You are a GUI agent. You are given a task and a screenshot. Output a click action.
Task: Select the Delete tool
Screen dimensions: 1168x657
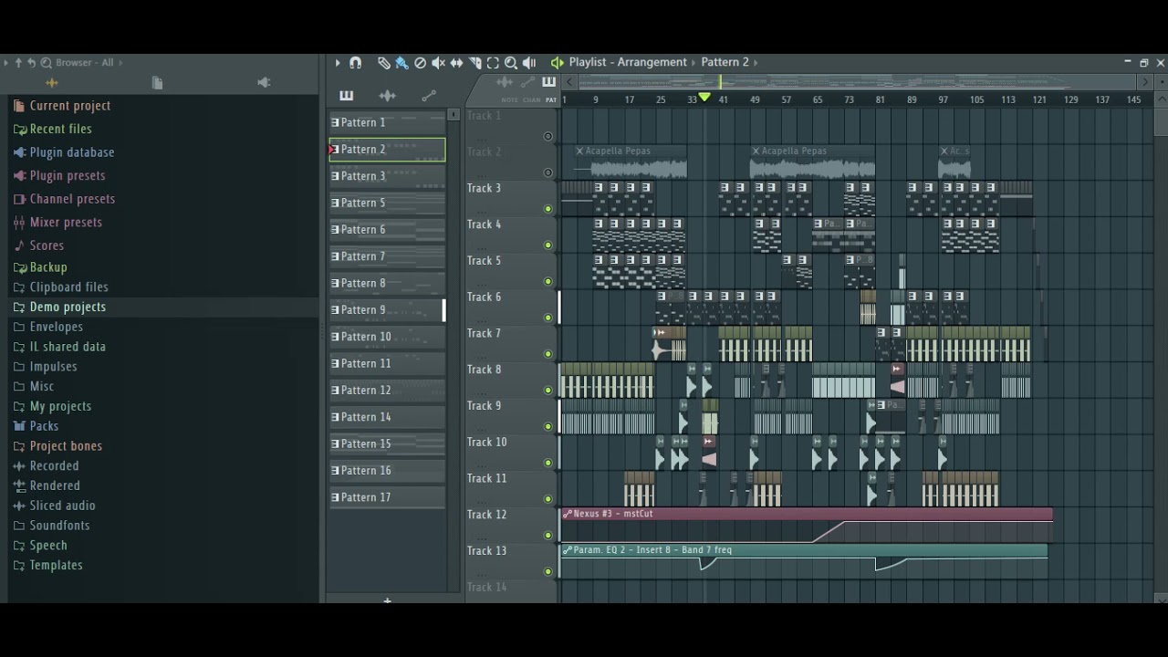(420, 62)
